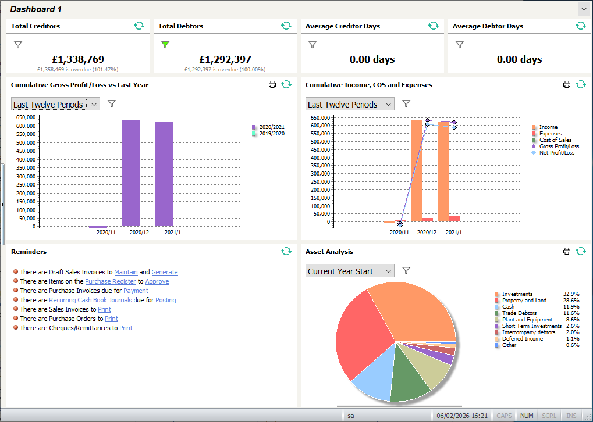
Task: Open the dashboard selector dropdown at top right
Action: point(585,9)
